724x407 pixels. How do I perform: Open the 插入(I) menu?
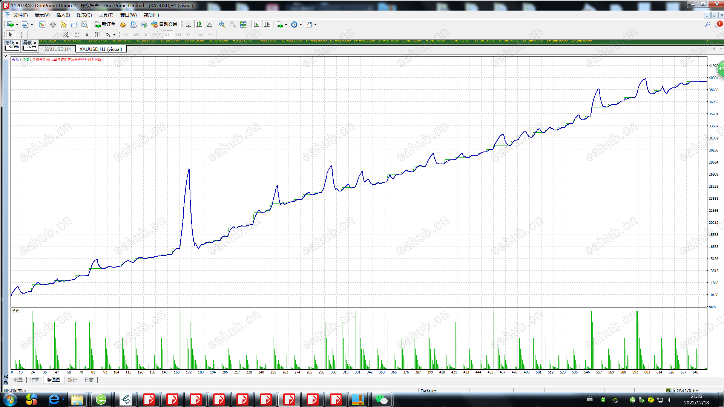[63, 15]
